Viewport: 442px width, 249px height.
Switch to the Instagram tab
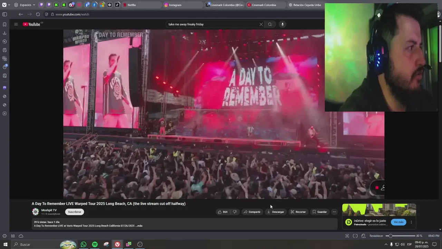(x=183, y=5)
